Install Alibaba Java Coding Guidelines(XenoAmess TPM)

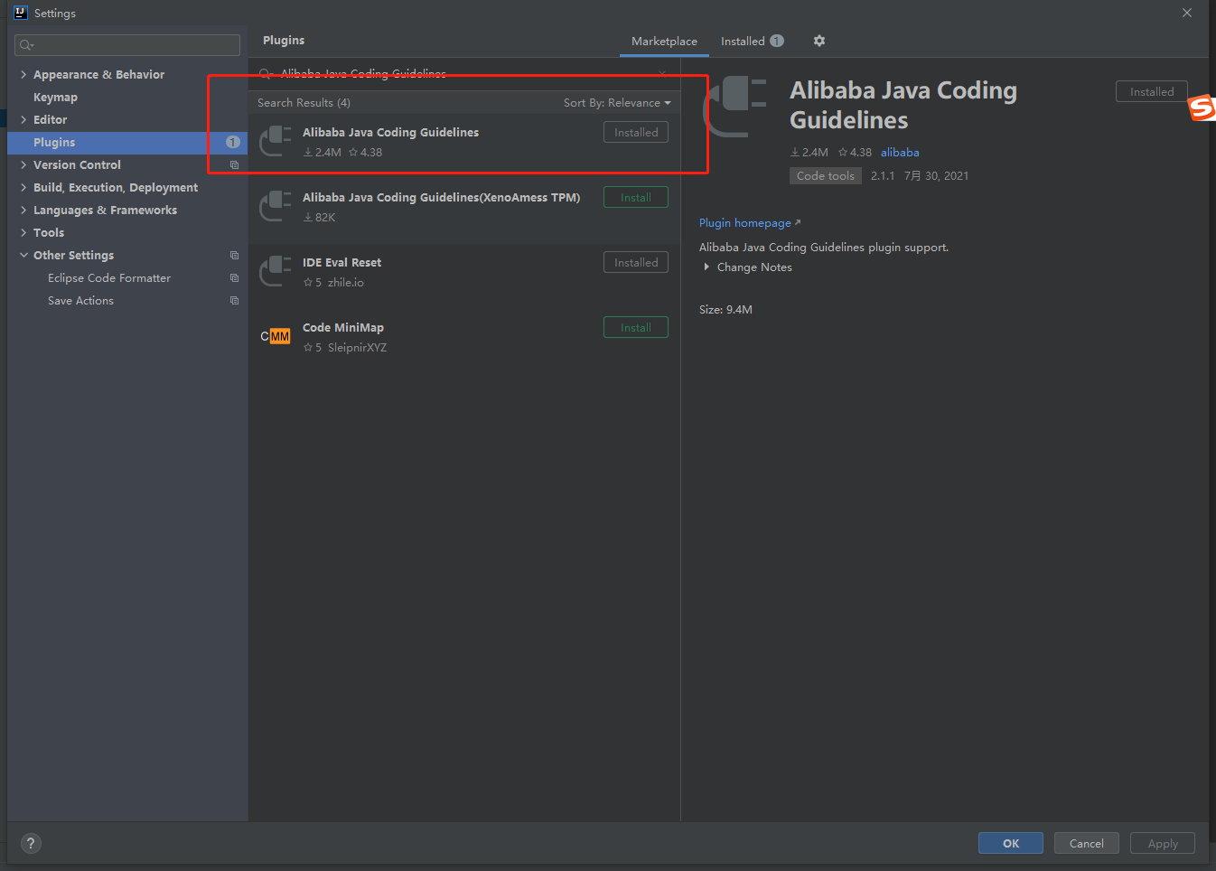635,197
